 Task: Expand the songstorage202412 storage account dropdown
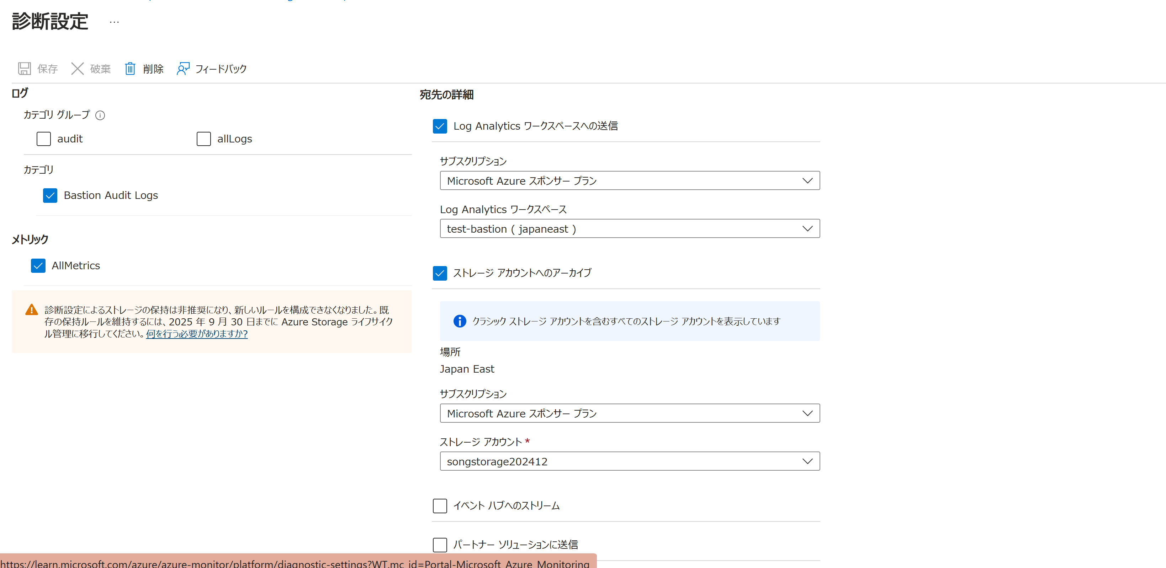tap(629, 461)
